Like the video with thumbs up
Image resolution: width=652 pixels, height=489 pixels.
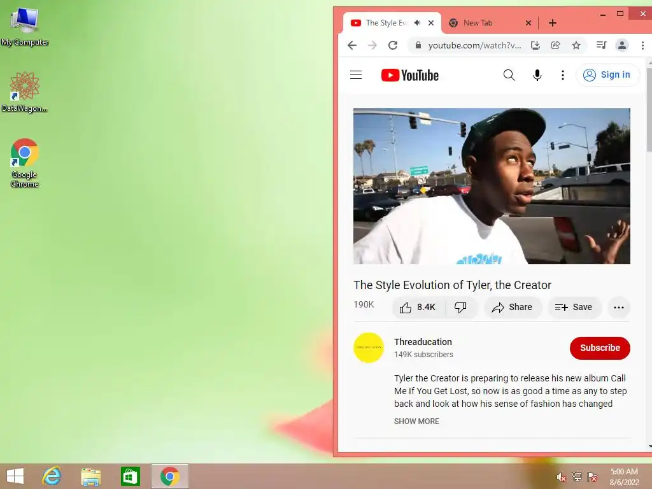coord(418,308)
